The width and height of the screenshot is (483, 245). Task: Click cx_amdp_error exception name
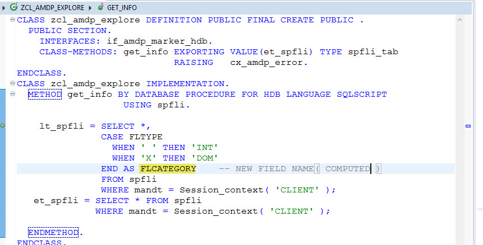tap(266, 62)
